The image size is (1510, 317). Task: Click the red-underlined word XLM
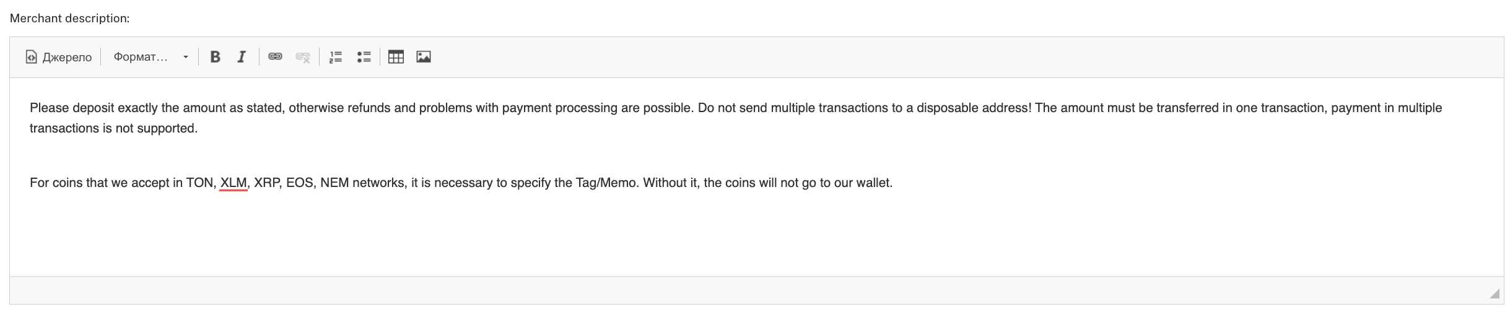233,183
